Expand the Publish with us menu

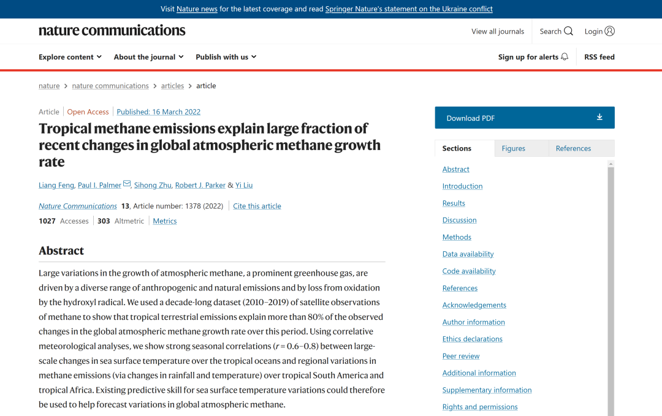pyautogui.click(x=226, y=57)
